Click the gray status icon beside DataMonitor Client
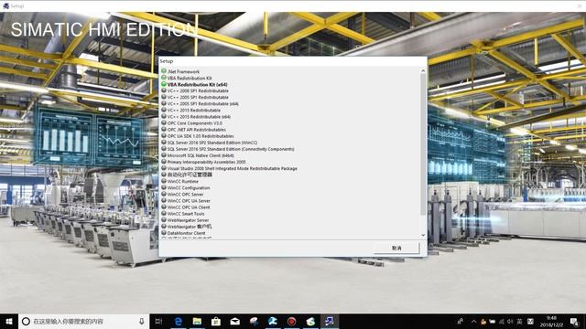Screen dimensions: 586x329 pyautogui.click(x=164, y=233)
